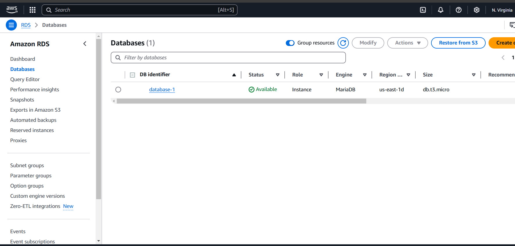Open the N. Virginia region selector
Viewport: 515px width, 246px height.
pyautogui.click(x=502, y=10)
